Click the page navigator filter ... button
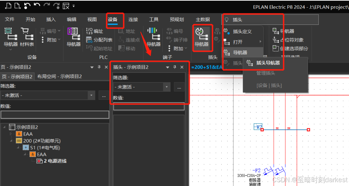This screenshot has height=186, width=349. pyautogui.click(x=104, y=96)
